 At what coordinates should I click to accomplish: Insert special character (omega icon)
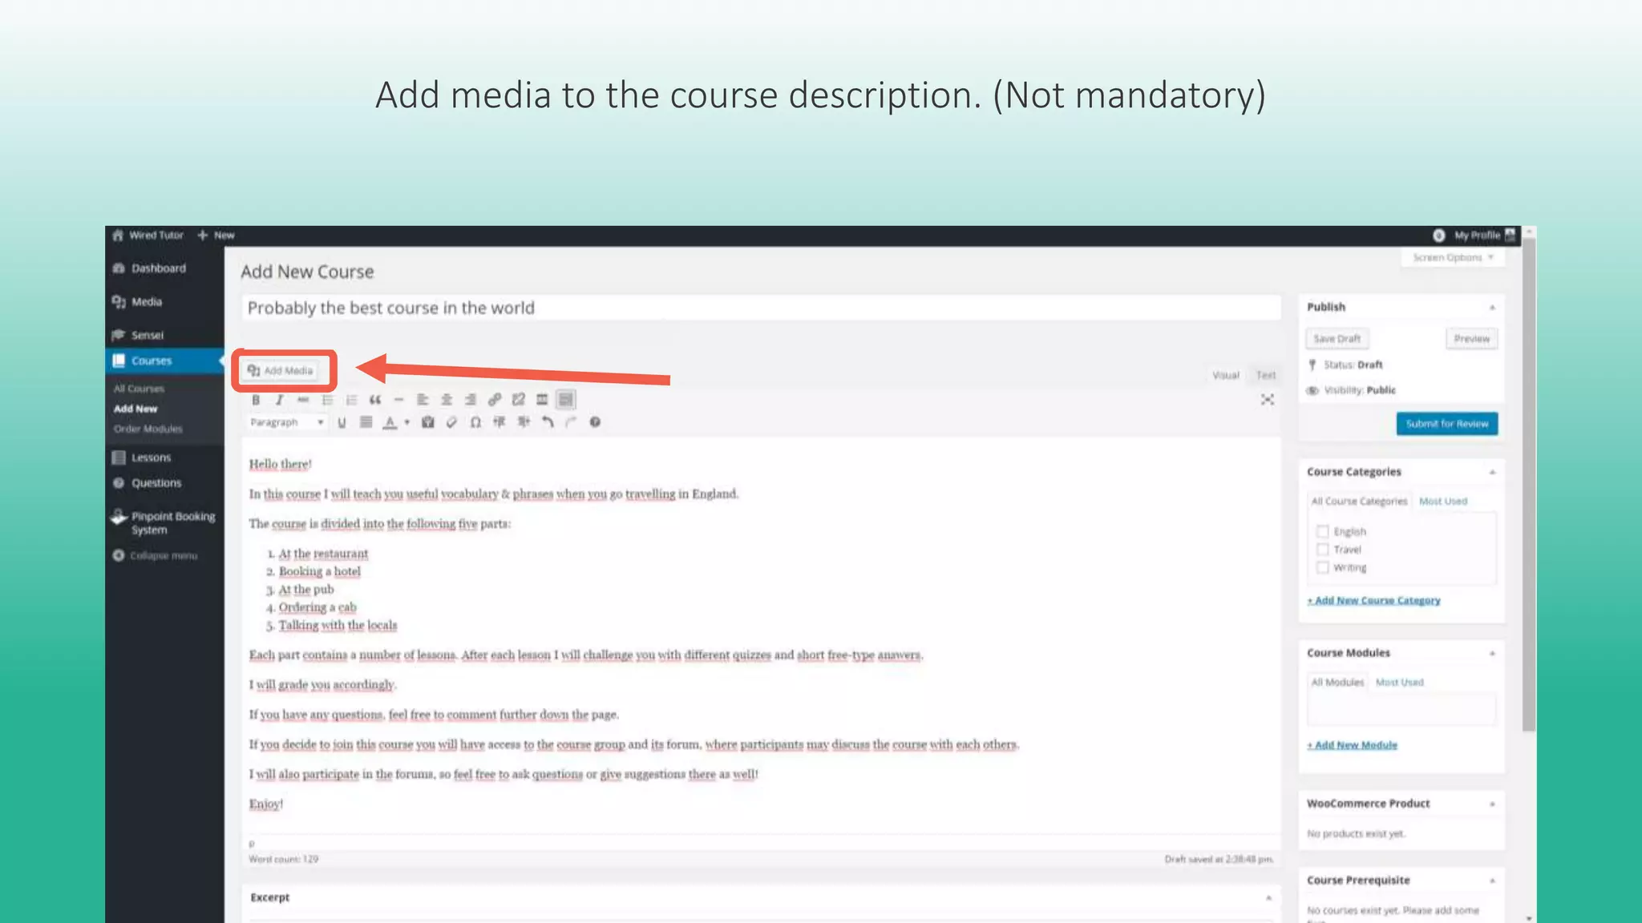point(475,422)
